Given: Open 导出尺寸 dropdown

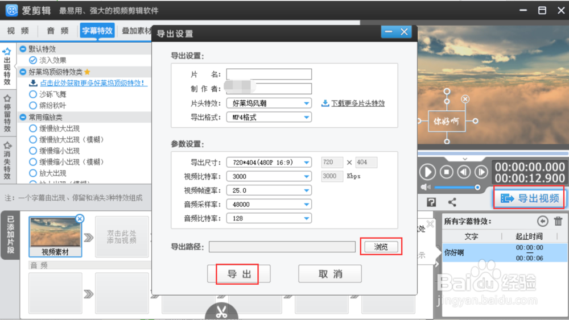Looking at the screenshot, I should point(269,163).
